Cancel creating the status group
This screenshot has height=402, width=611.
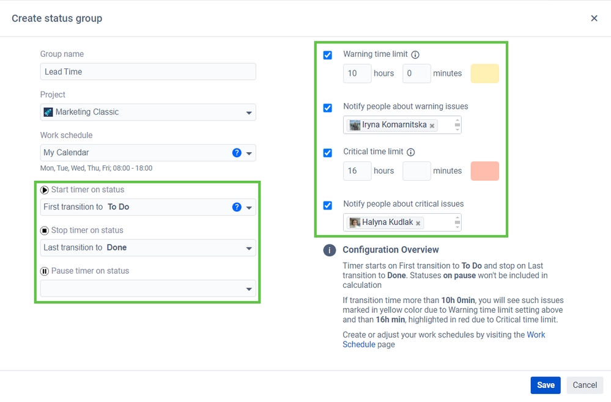point(585,385)
